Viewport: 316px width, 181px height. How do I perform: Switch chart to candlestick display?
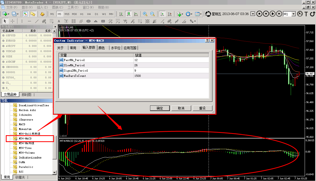tap(129, 14)
